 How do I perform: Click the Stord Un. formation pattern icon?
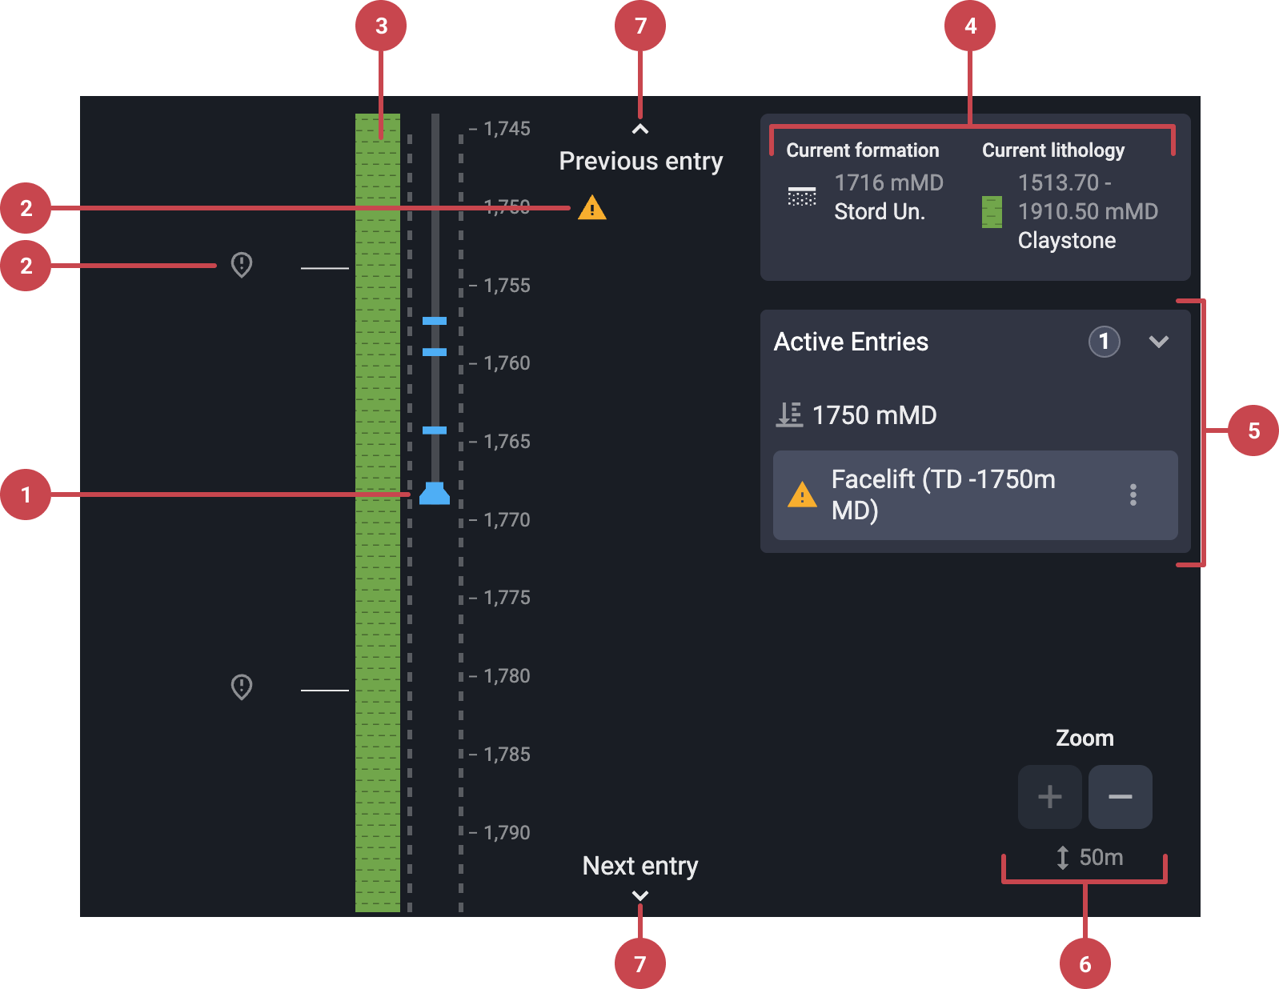tap(801, 197)
